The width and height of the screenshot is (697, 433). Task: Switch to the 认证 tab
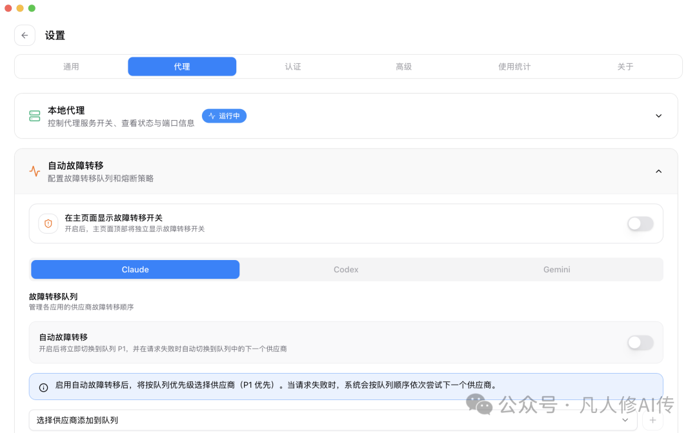pos(293,66)
